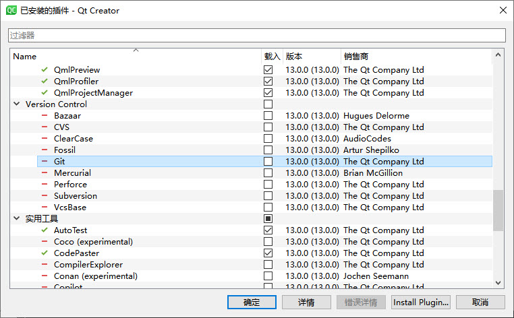Click red dash icon beside CompilerExplorer
This screenshot has width=514, height=318.
45,264
